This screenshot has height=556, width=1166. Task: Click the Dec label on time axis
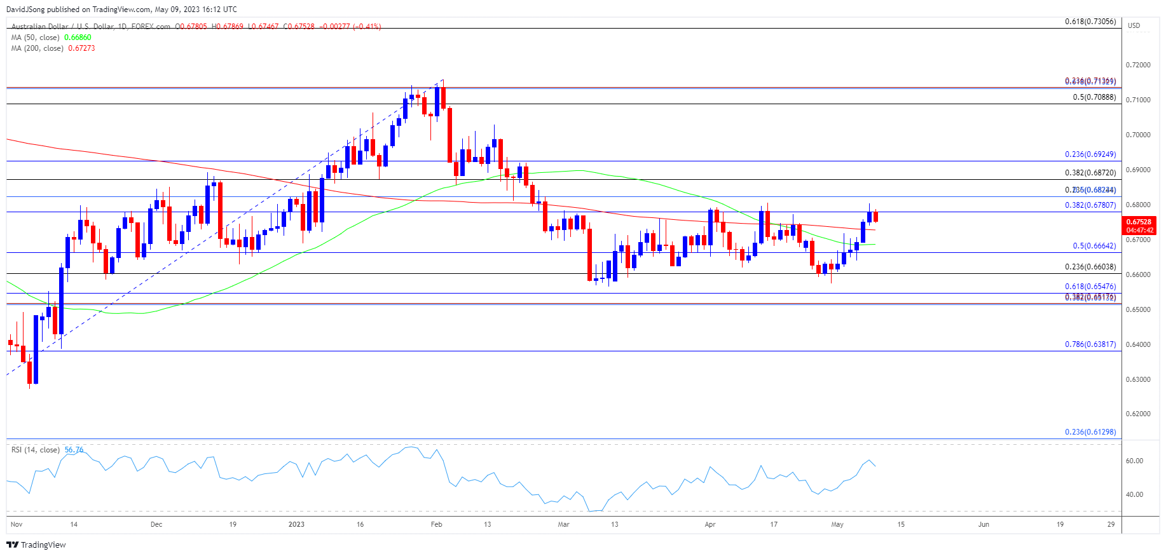click(x=156, y=524)
